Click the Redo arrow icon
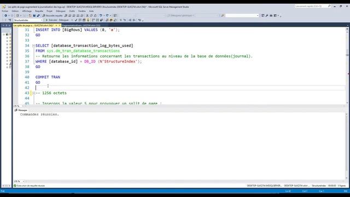This screenshot has height=197, width=350. [107, 15]
